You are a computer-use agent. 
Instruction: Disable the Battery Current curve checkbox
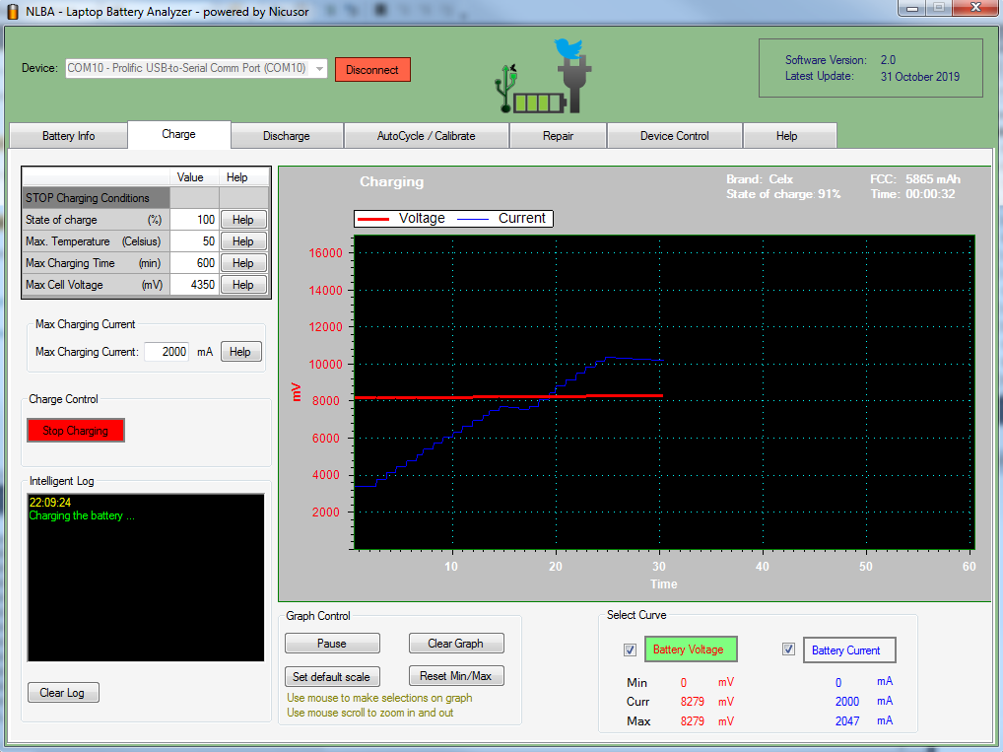coord(789,649)
